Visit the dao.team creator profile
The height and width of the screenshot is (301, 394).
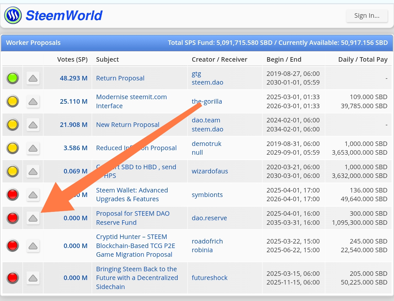pyautogui.click(x=206, y=120)
